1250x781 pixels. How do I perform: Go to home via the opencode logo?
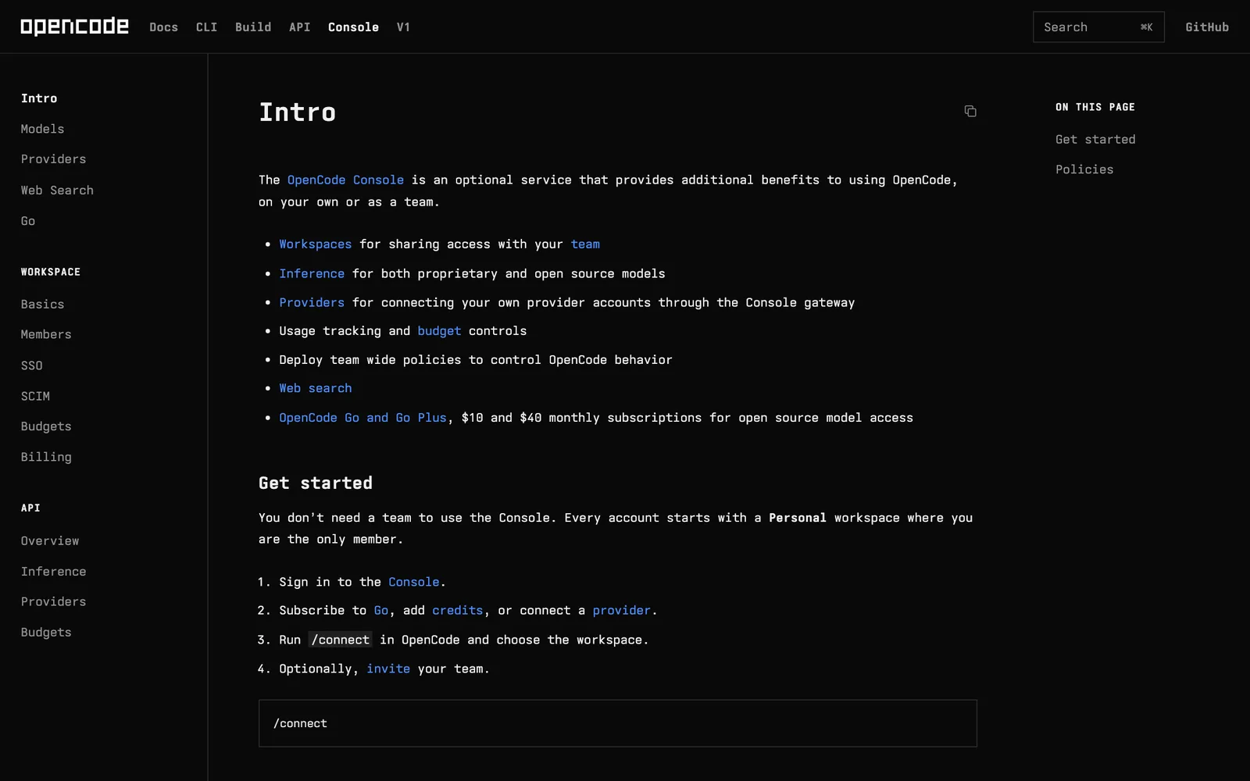point(75,27)
